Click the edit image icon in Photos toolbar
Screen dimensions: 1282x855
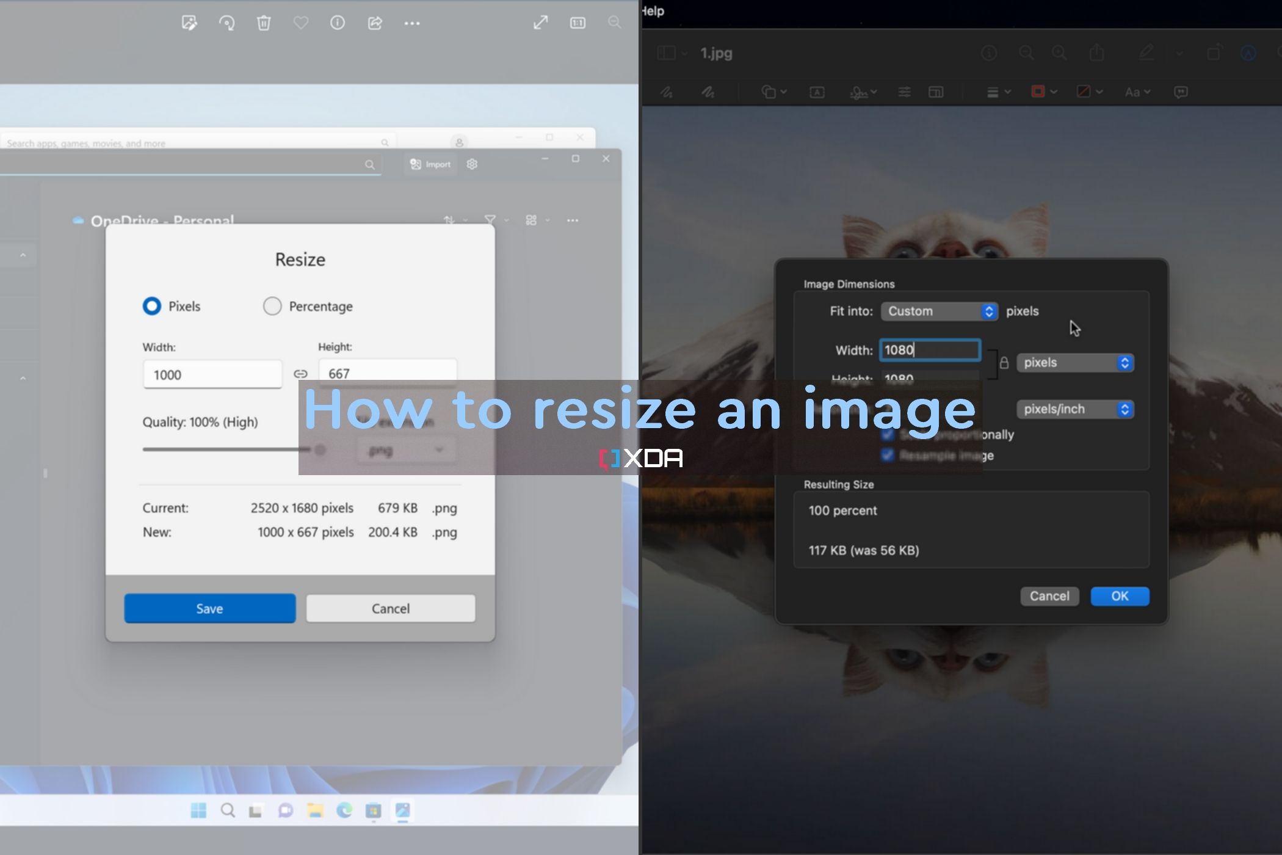point(189,23)
